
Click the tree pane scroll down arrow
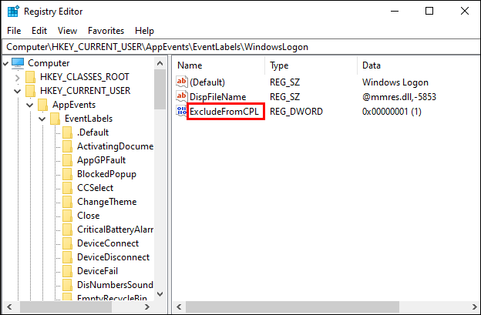click(160, 294)
